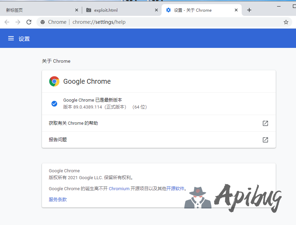Click the browser back arrow

pyautogui.click(x=7, y=22)
